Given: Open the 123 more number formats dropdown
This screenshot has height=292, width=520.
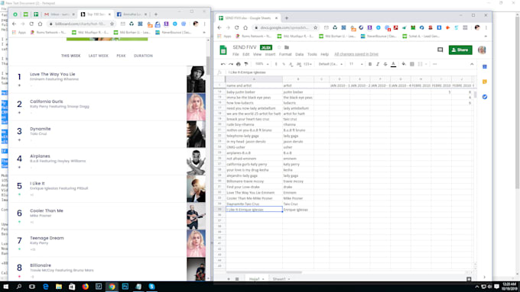Looking at the screenshot, I should click(x=307, y=64).
